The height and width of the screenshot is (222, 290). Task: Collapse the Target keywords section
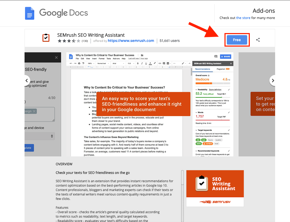[196, 130]
